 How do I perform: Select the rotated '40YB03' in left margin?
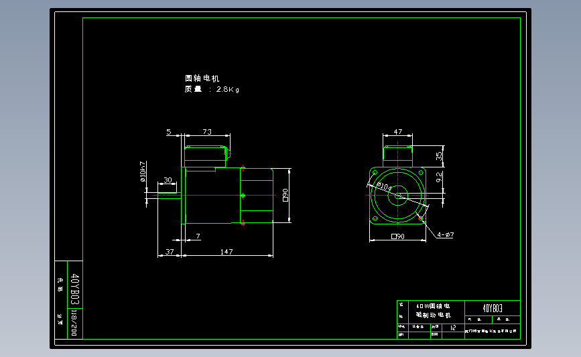tap(75, 289)
